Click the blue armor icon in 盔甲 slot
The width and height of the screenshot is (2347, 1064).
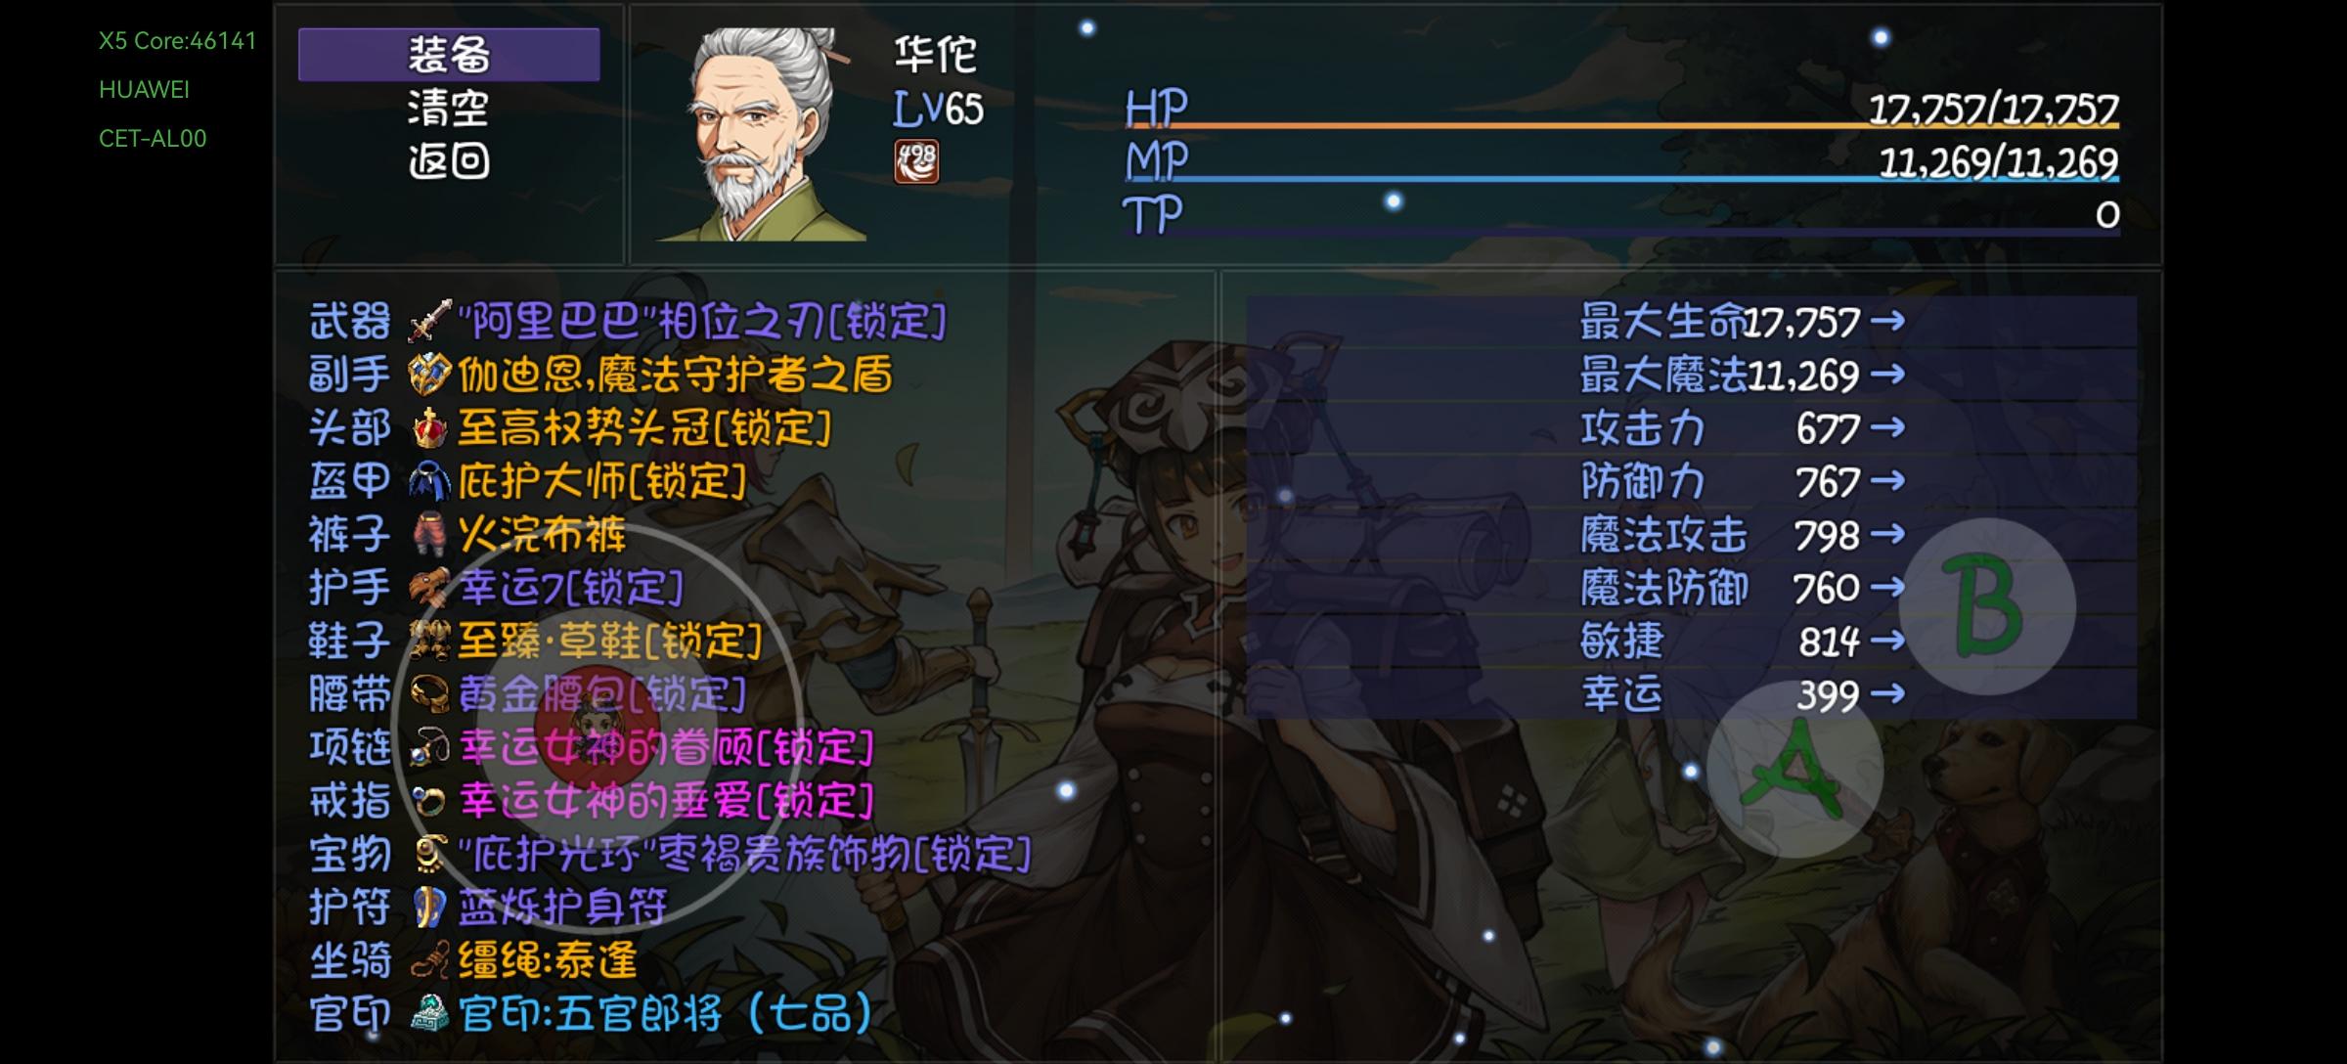pyautogui.click(x=428, y=481)
